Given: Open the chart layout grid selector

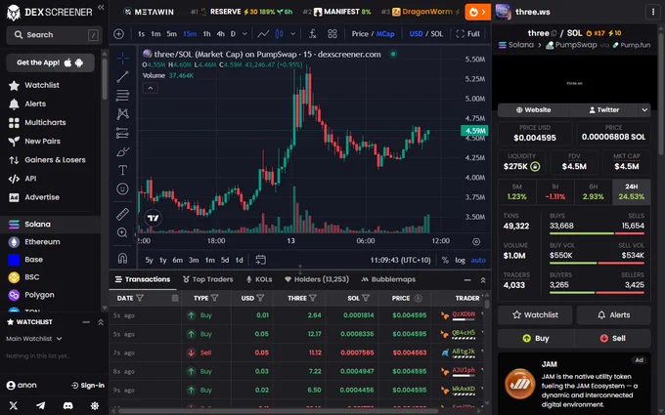Looking at the screenshot, I should click(x=332, y=34).
